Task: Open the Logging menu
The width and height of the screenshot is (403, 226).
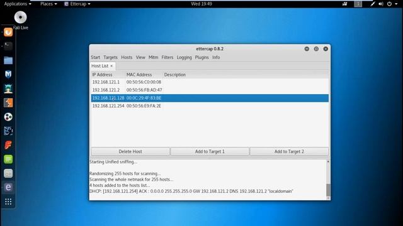Action: click(184, 57)
